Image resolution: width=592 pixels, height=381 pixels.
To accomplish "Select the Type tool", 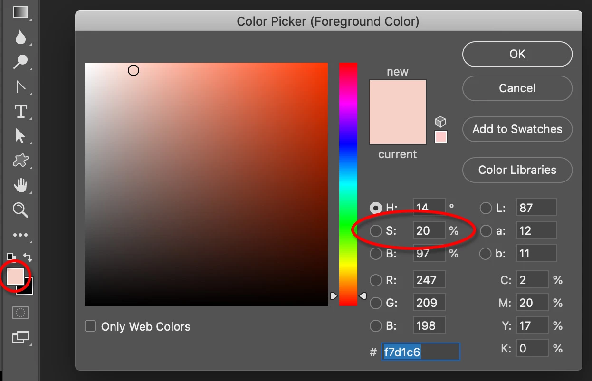I will pos(20,111).
